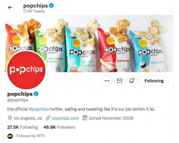Open the Followed by MTV link
Image resolution: width=179 pixels, height=143 pixels.
point(31,136)
